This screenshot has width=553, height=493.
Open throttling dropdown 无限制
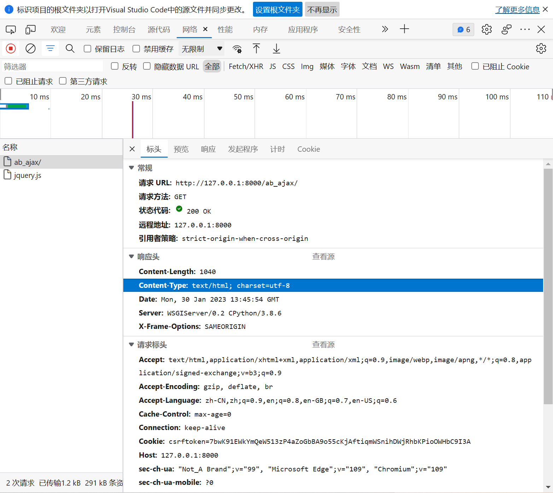point(202,49)
